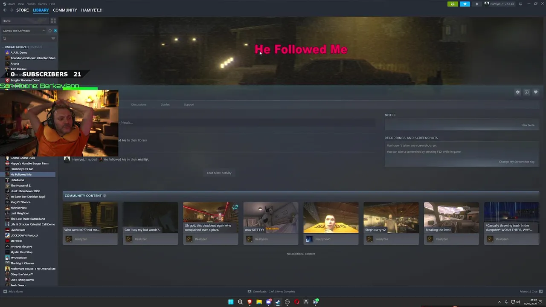Open Discord from taskbar

268,302
